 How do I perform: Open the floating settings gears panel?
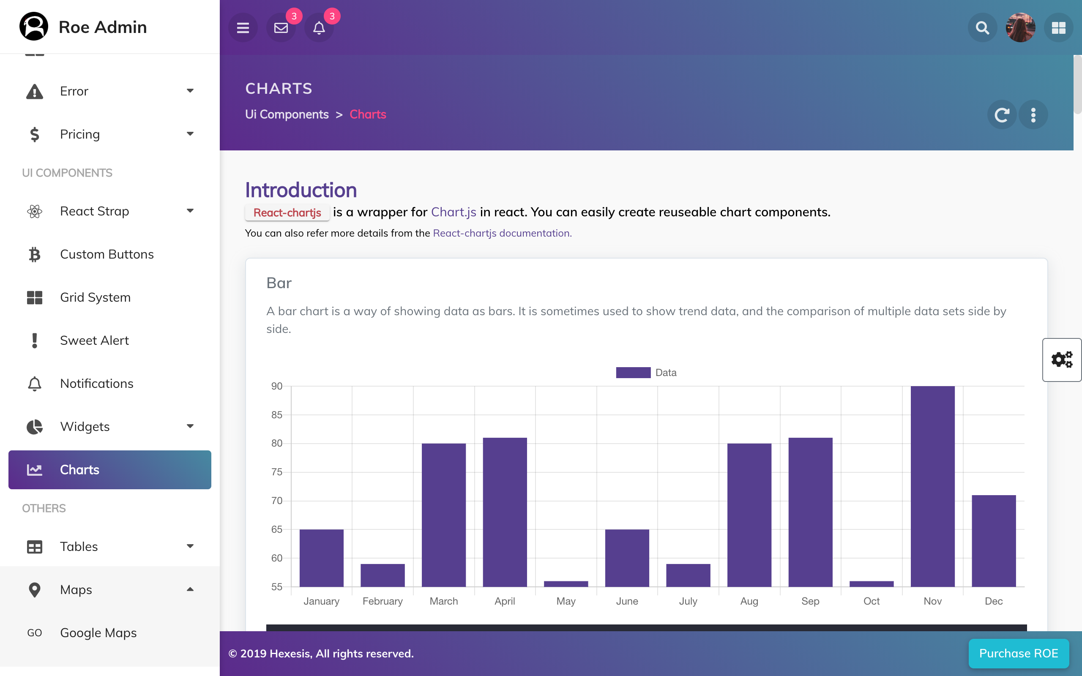1061,359
